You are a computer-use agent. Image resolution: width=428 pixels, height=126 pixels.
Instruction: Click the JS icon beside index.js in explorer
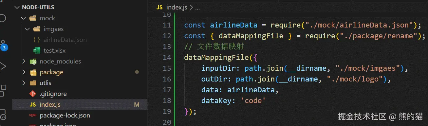[x=33, y=105]
